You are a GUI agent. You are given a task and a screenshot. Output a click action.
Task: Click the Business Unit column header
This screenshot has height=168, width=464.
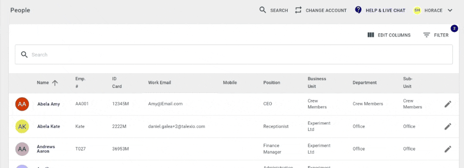(x=317, y=83)
